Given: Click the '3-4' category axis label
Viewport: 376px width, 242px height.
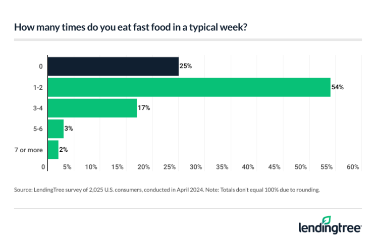Looking at the screenshot, I should pos(38,108).
